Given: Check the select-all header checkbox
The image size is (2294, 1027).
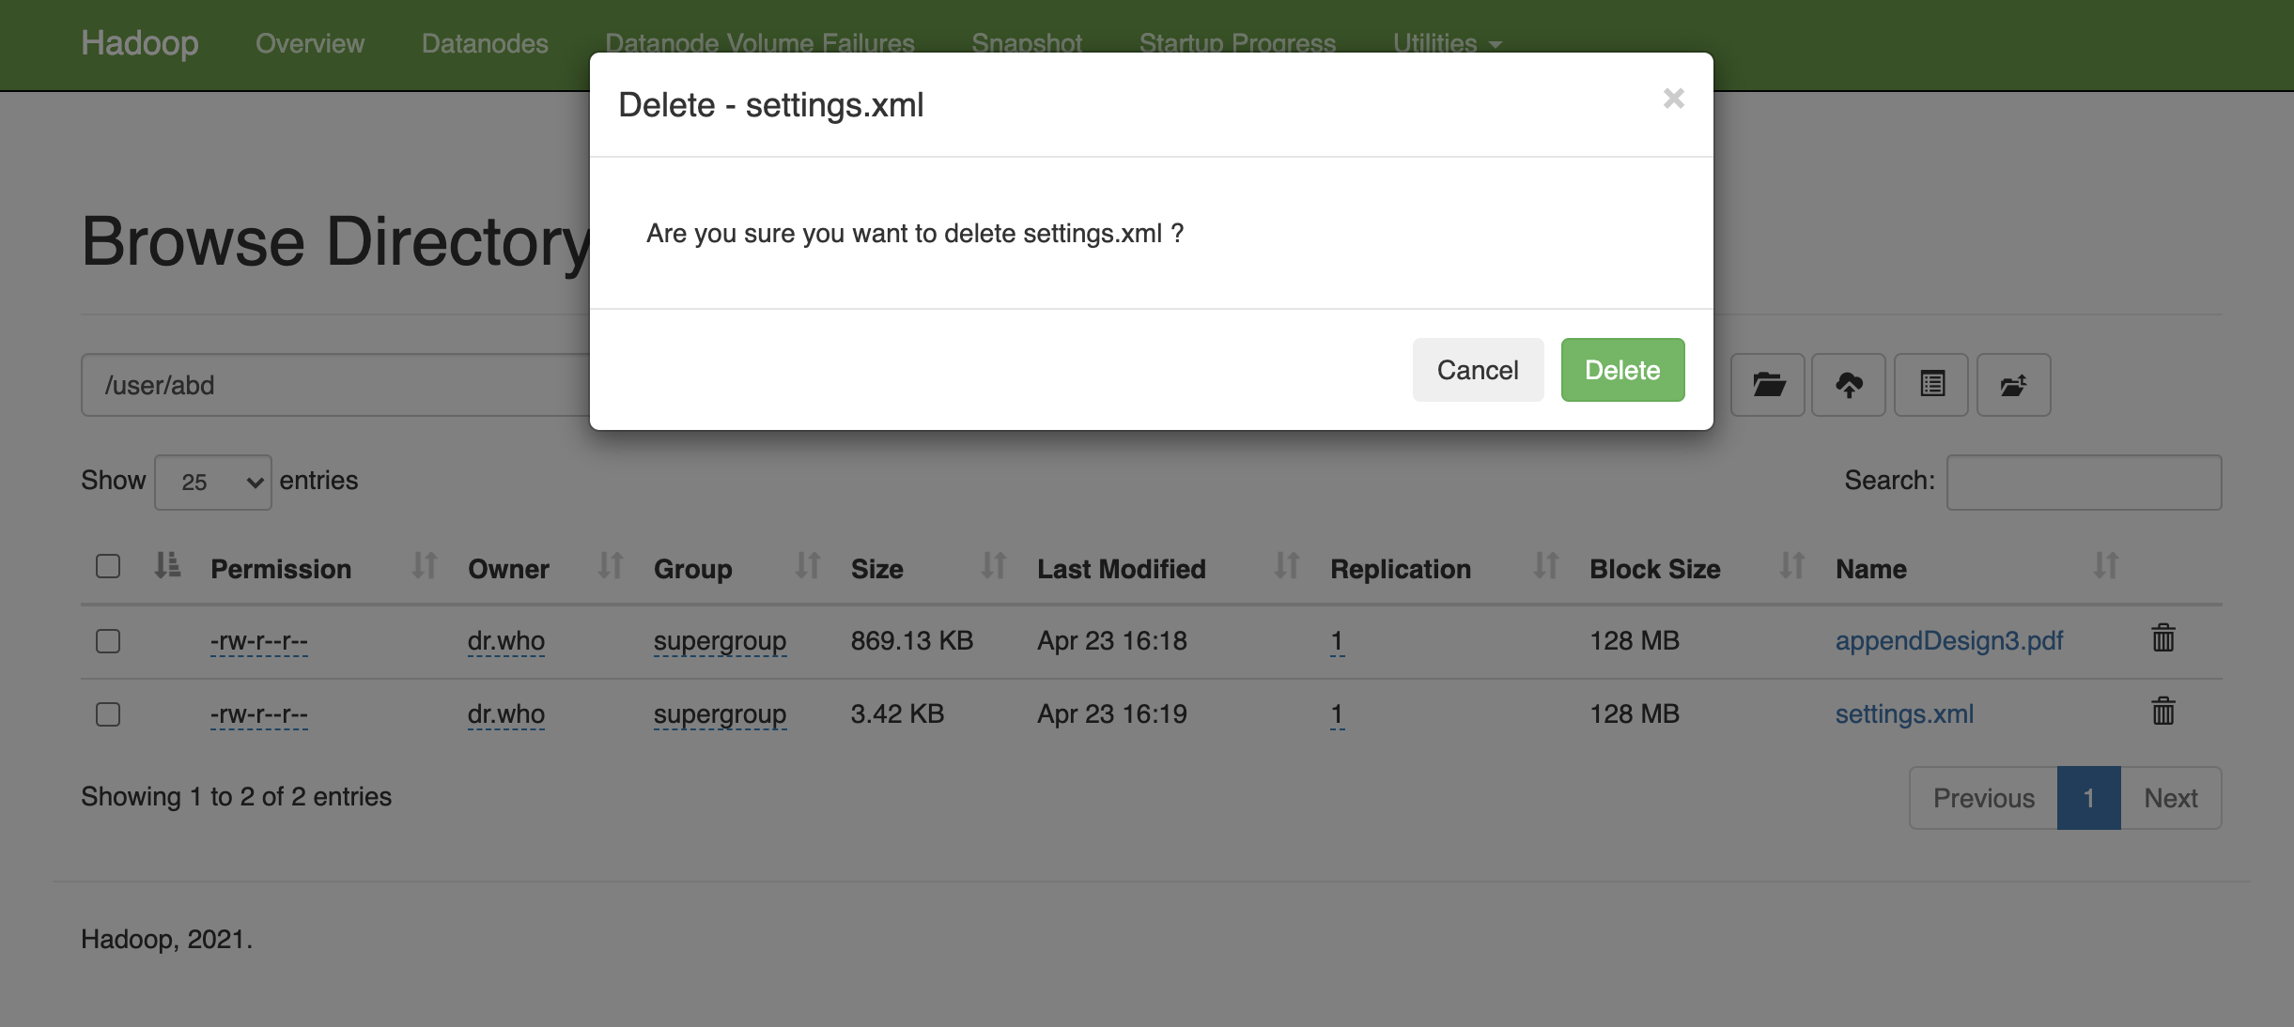Looking at the screenshot, I should pyautogui.click(x=108, y=566).
